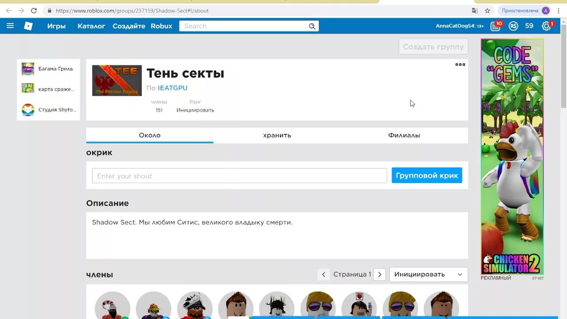Click the Chicken Simulator 2 ad banner

[512, 156]
